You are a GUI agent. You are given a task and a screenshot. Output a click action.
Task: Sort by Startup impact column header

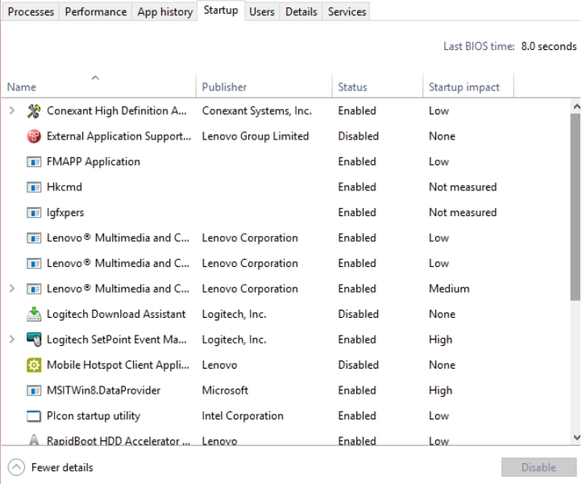coord(468,86)
